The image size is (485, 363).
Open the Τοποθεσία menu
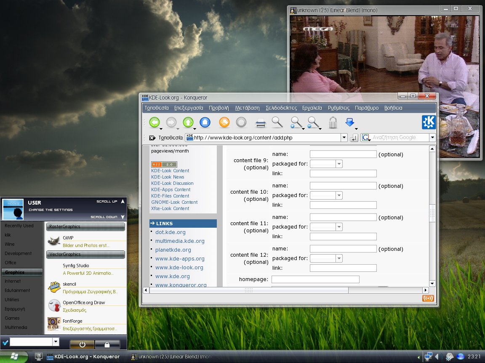157,108
